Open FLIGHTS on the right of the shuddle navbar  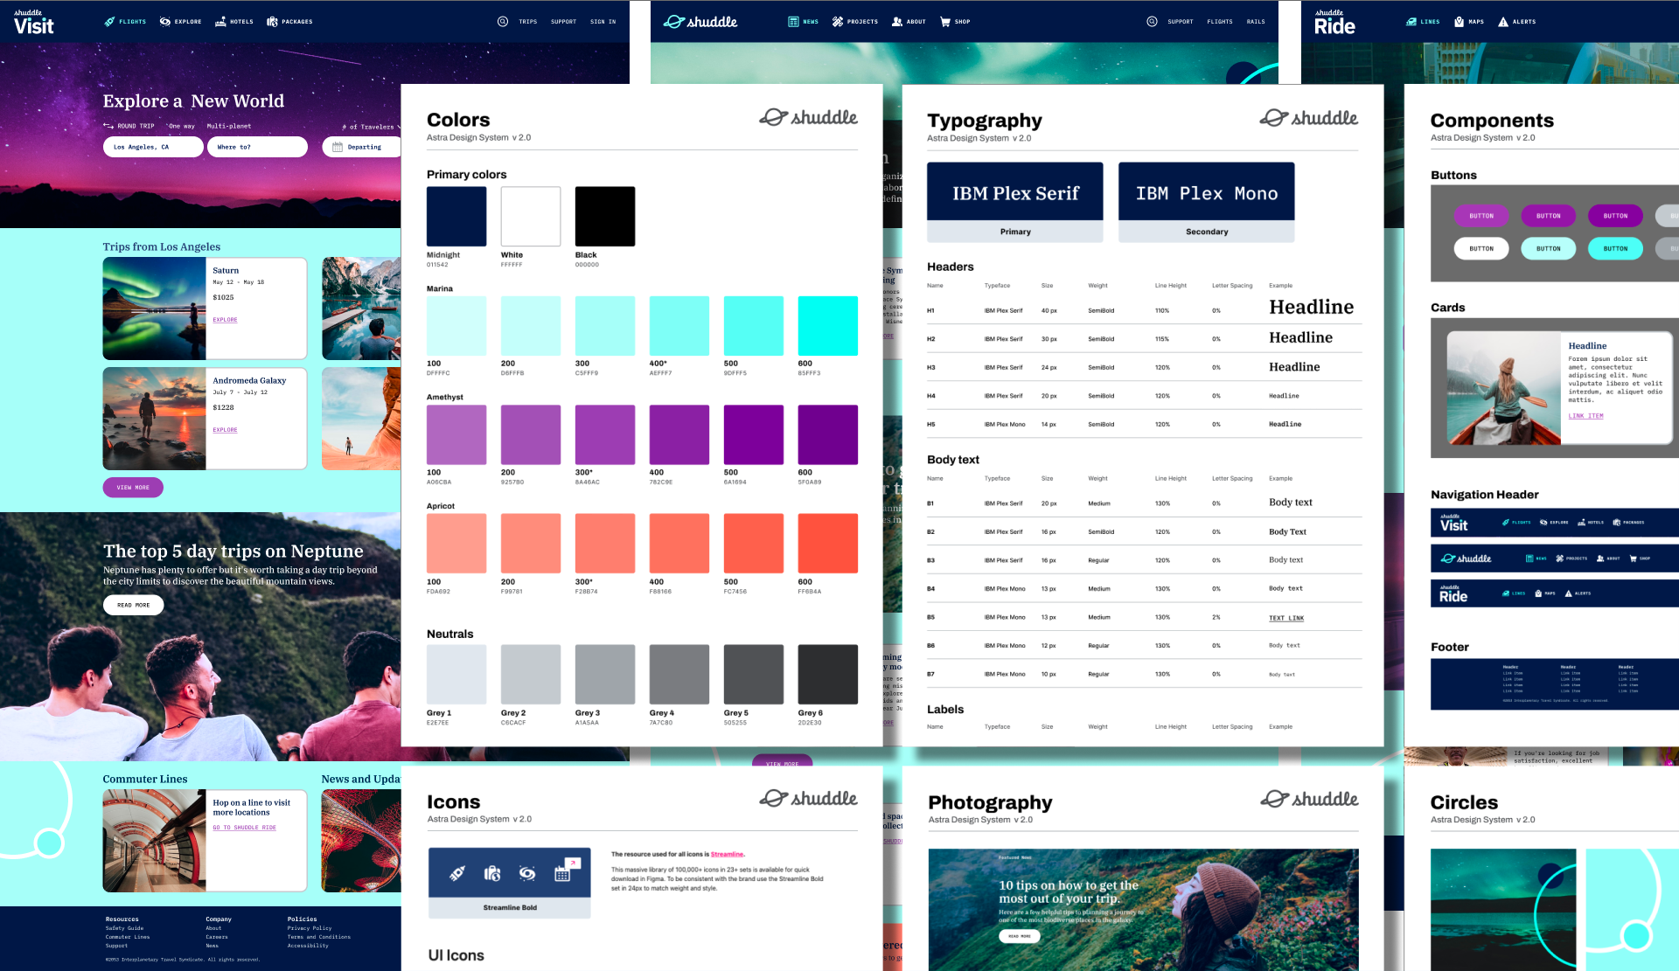tap(1220, 22)
